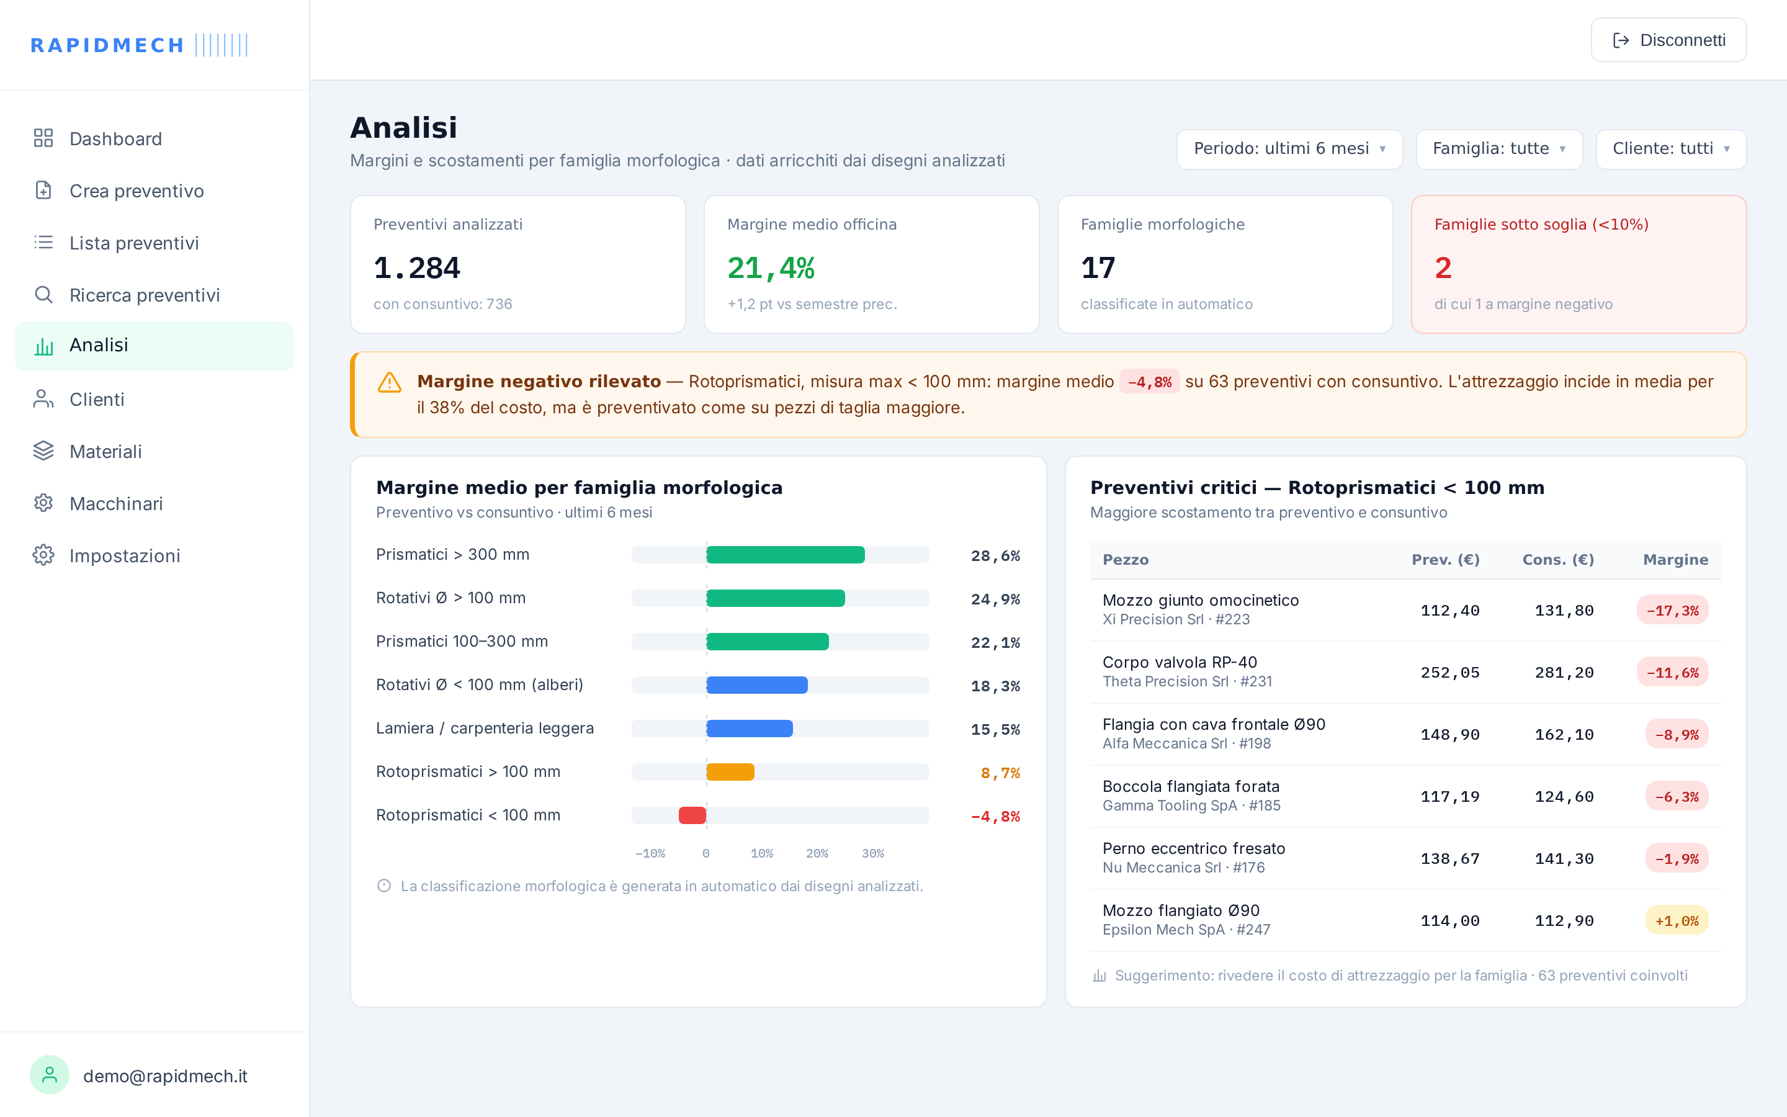Click the logout arrow icon

pyautogui.click(x=1621, y=40)
